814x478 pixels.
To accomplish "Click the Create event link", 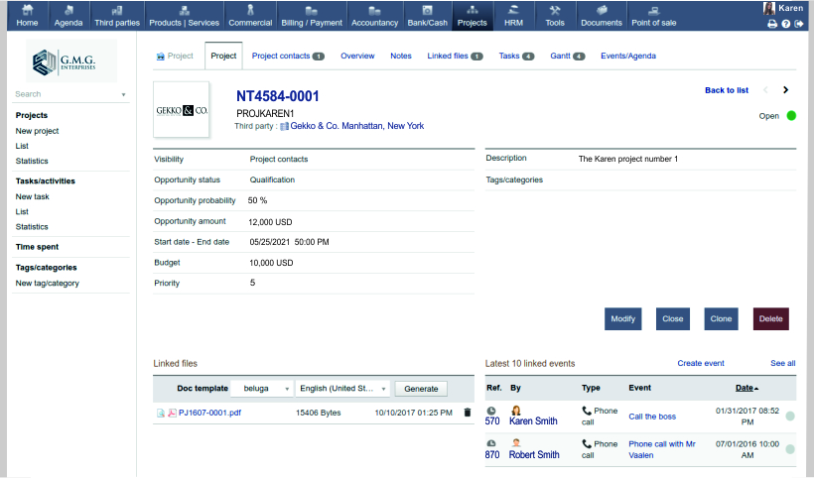I will tap(701, 364).
